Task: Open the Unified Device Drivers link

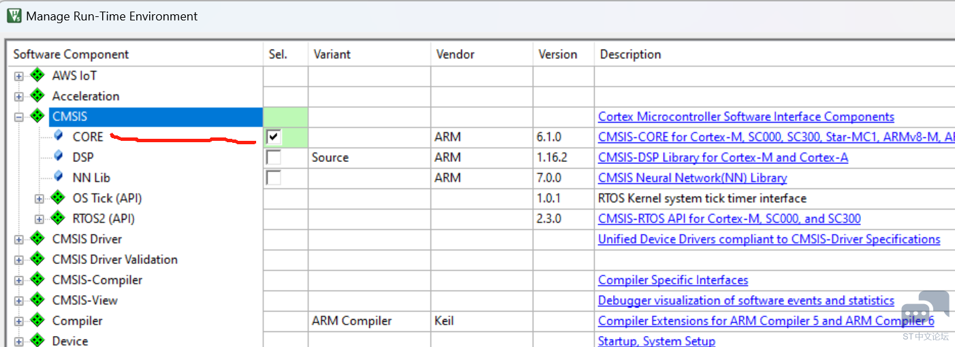Action: coord(769,239)
